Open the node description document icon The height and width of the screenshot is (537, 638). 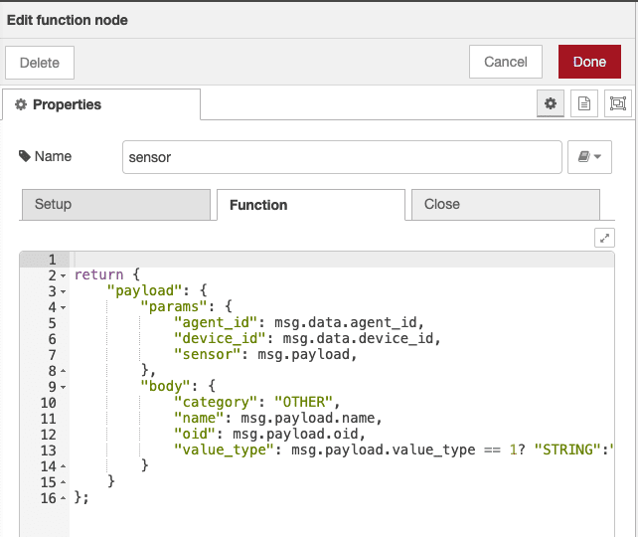pyautogui.click(x=584, y=103)
